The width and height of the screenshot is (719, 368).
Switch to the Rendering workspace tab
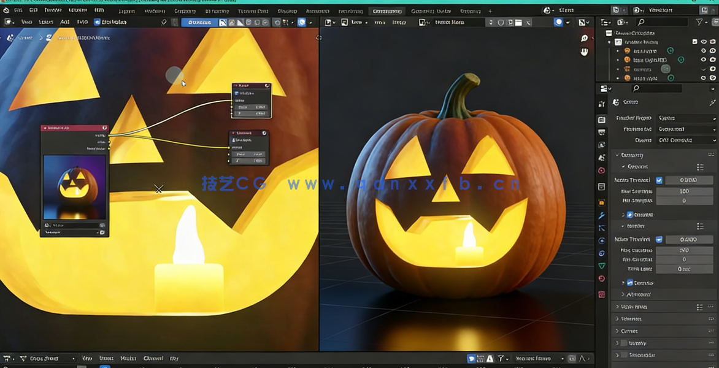point(350,10)
